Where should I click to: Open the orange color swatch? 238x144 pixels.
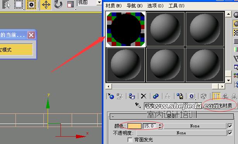[x=135, y=126]
